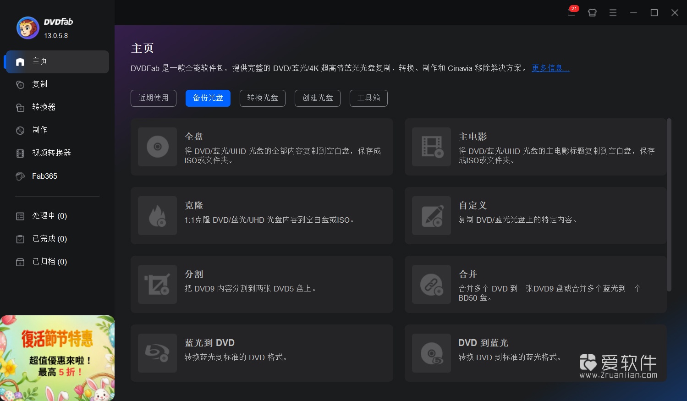Open the hamburger main menu
The height and width of the screenshot is (401, 687).
click(x=613, y=12)
